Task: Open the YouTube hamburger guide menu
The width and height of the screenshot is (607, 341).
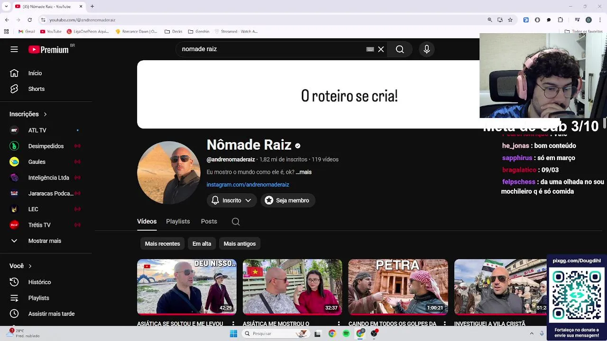Action: [x=14, y=49]
